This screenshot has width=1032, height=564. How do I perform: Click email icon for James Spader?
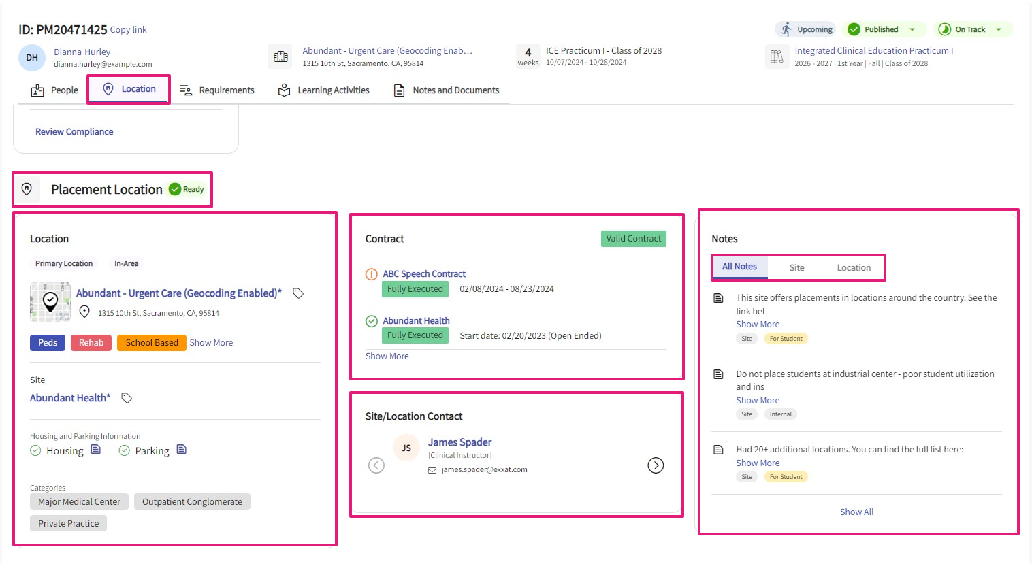click(432, 470)
